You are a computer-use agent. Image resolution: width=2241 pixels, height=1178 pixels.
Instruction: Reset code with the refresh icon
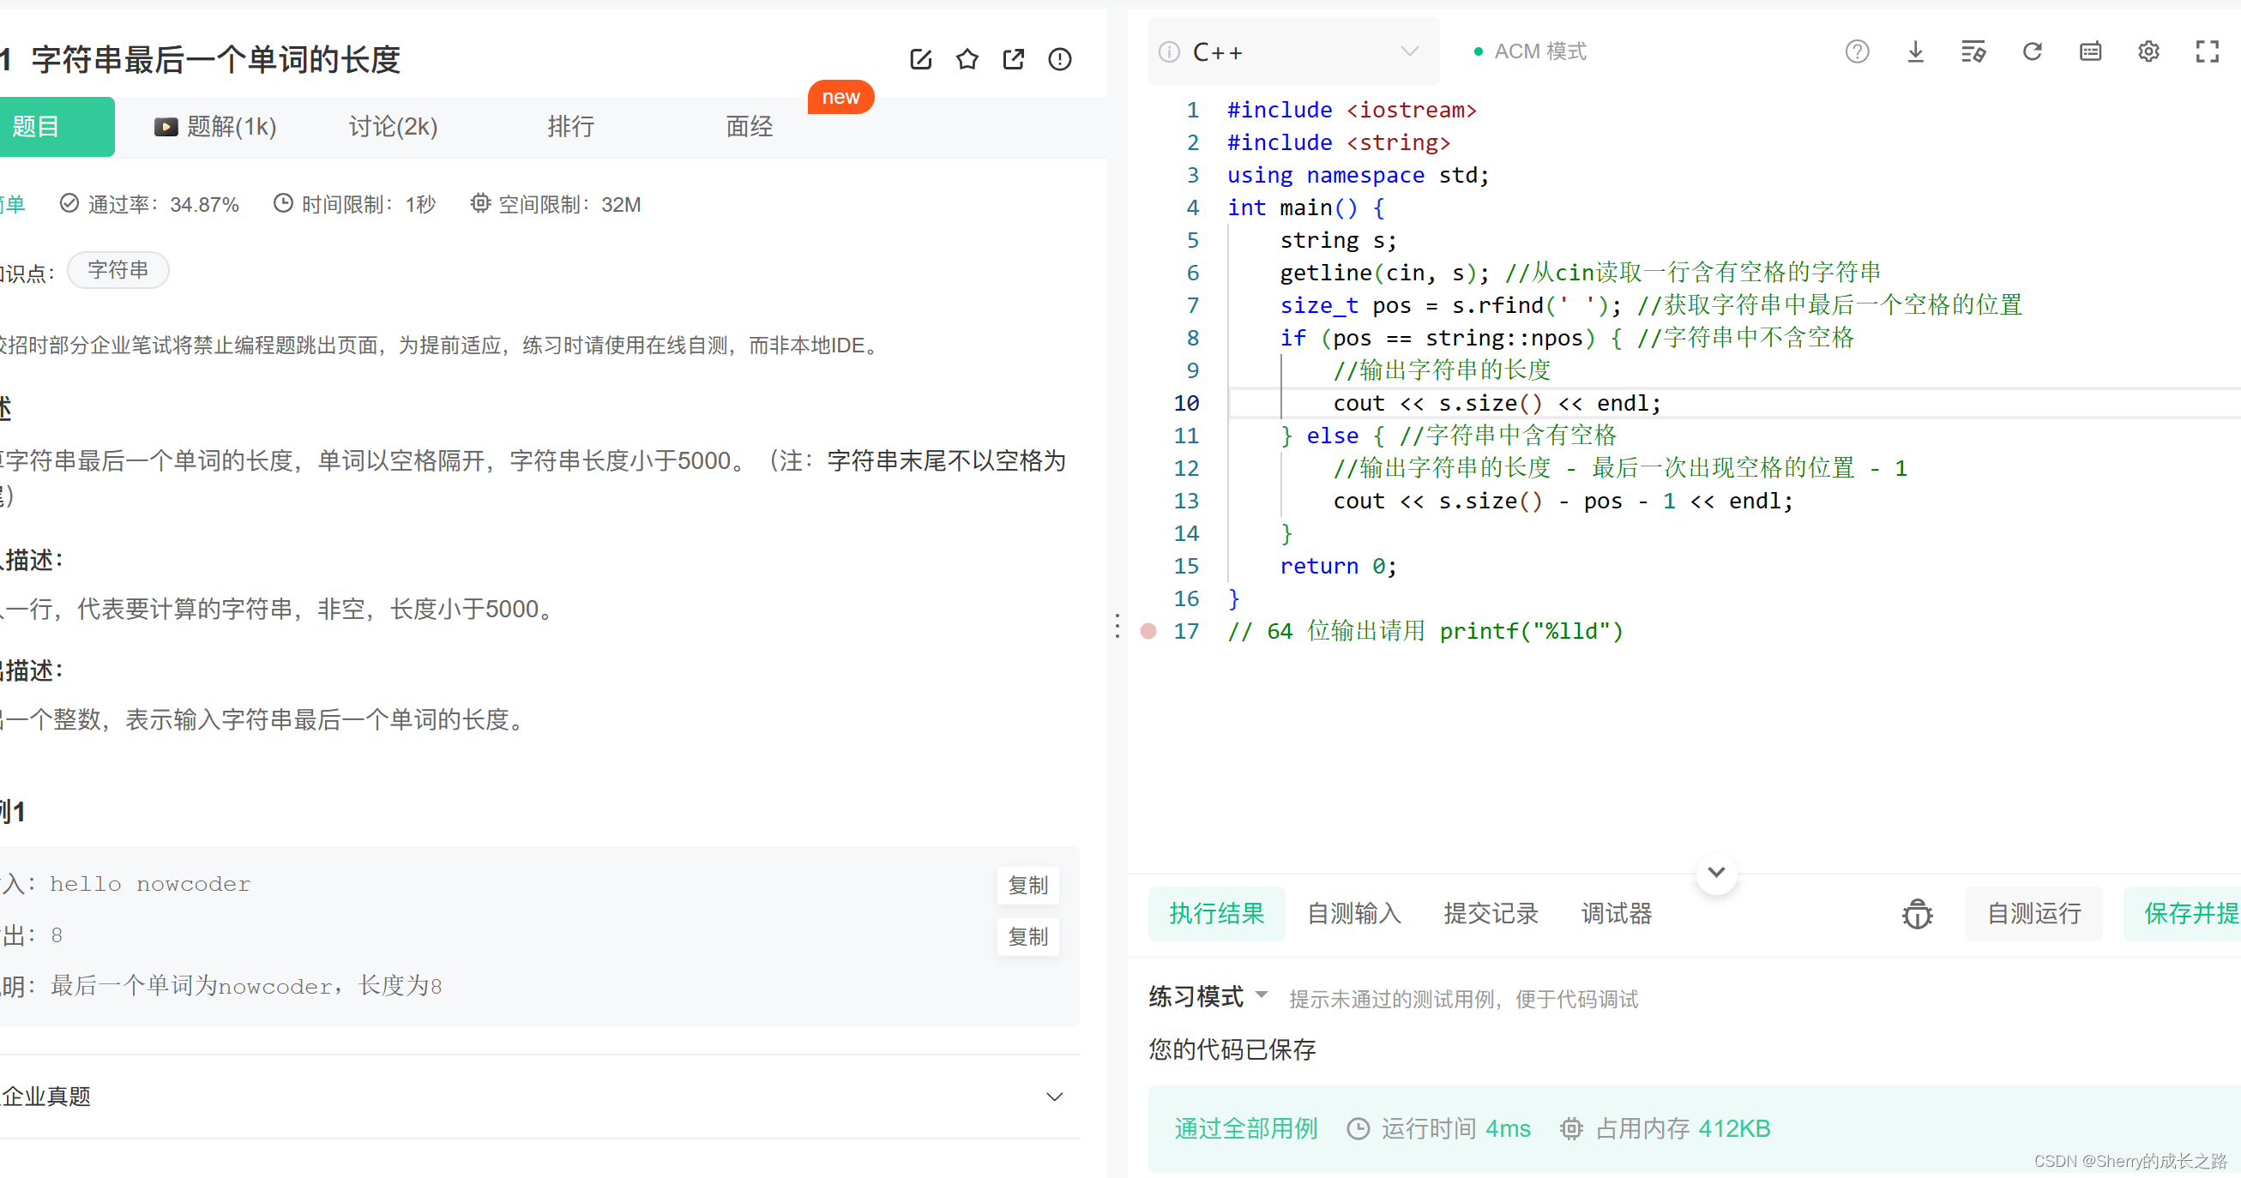click(2032, 51)
